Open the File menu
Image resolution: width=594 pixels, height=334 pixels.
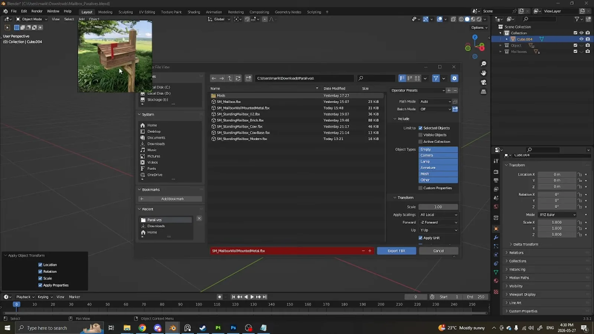coord(14,12)
